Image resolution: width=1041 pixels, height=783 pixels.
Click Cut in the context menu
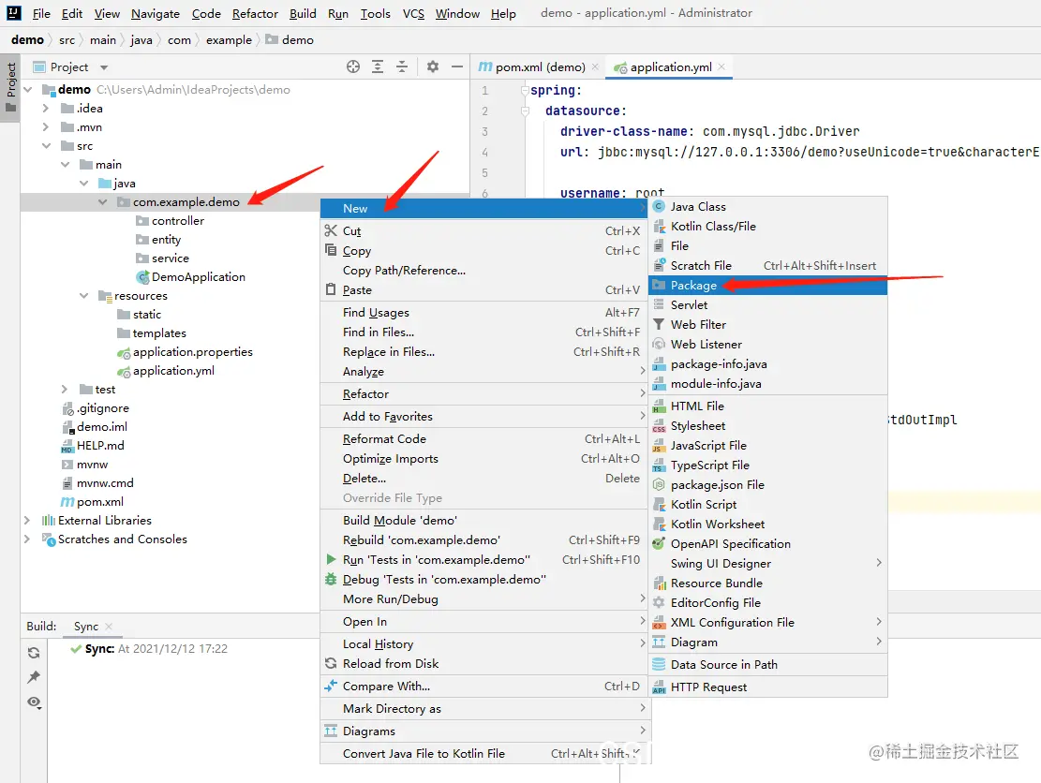point(483,231)
